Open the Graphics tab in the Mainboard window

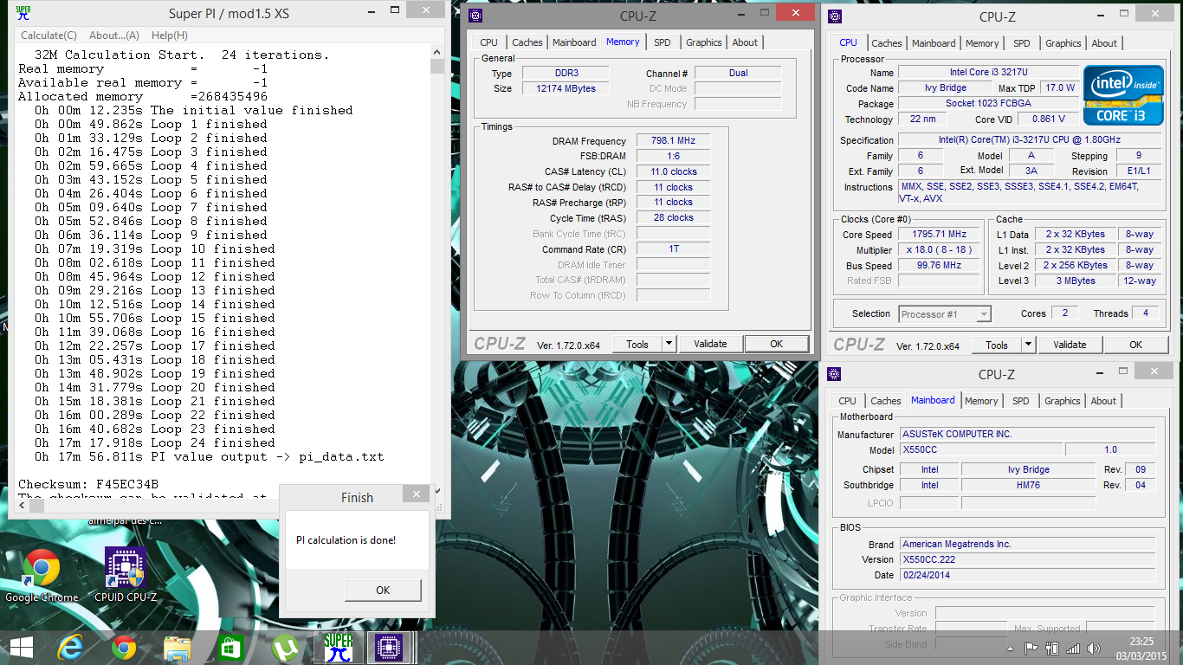(1063, 401)
